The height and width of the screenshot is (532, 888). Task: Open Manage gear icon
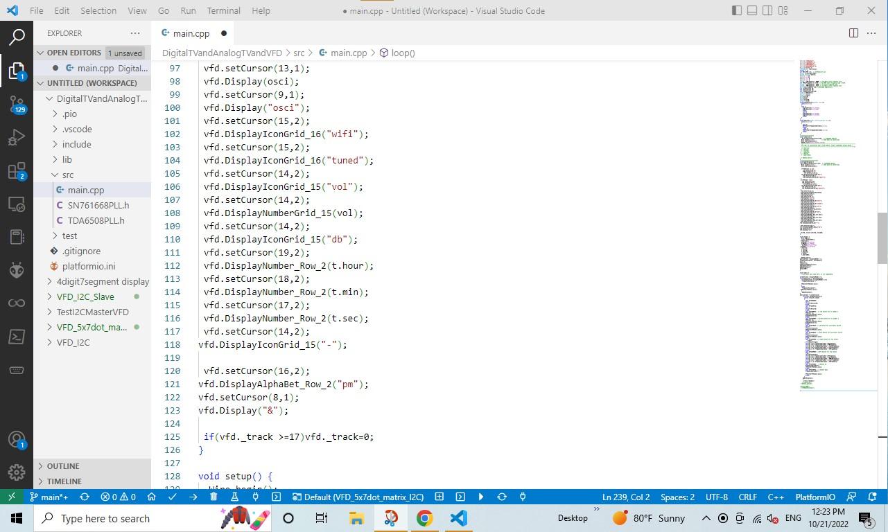pos(17,472)
